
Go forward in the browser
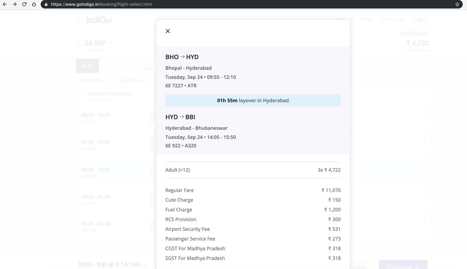click(x=14, y=5)
